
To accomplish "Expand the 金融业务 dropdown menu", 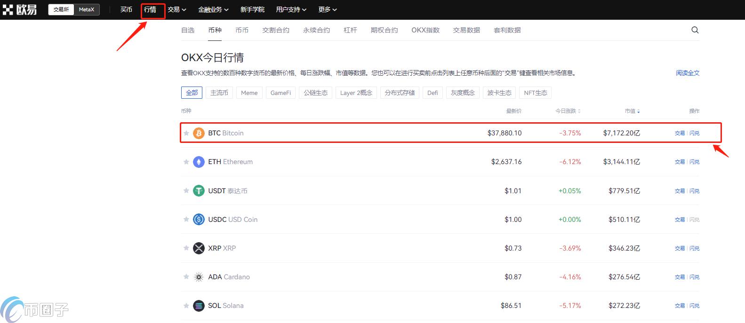I will point(213,9).
